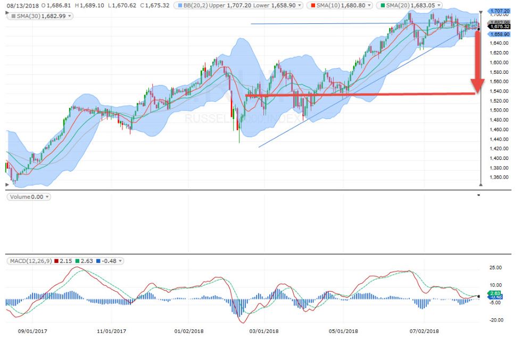Click the green MACD signal swatch

[x=77, y=261]
